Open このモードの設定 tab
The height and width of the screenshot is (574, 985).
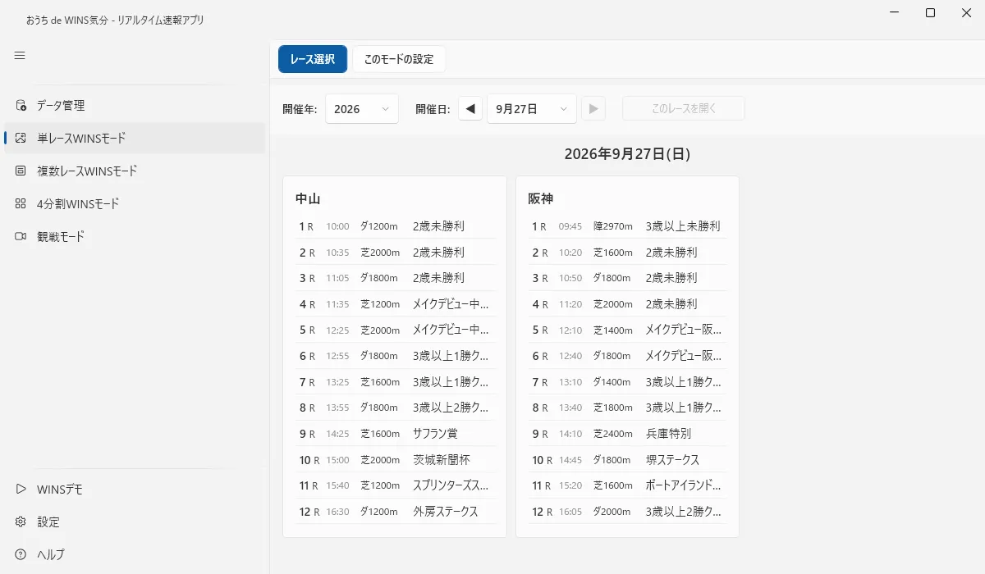[399, 59]
